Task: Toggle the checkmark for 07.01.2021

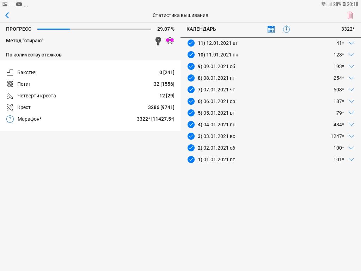Action: (x=191, y=90)
